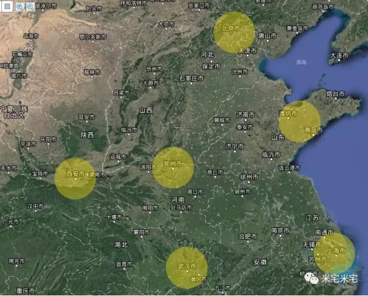Click the 苏州市 city label
This screenshot has height=296, width=368.
coord(318,259)
